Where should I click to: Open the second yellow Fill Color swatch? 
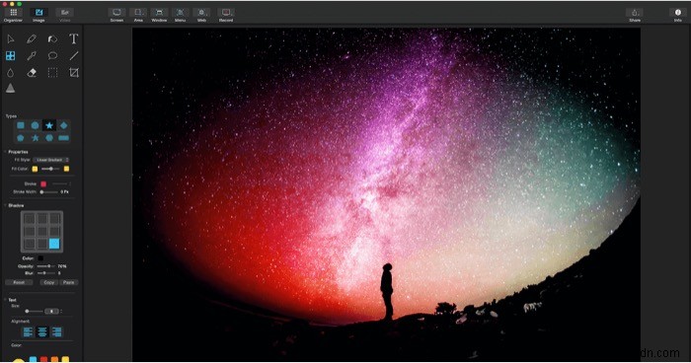[x=66, y=169]
